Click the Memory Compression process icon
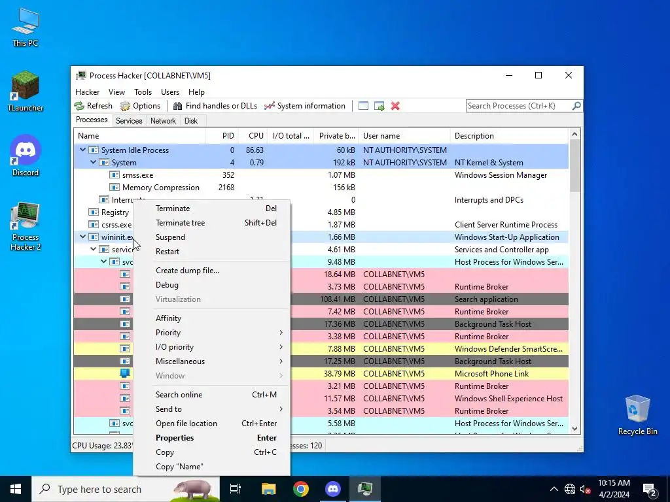The width and height of the screenshot is (670, 502). (114, 188)
